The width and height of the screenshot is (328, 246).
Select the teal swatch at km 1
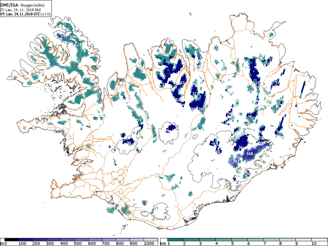[x=175, y=239]
